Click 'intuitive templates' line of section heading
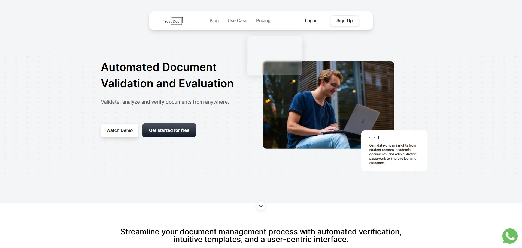The width and height of the screenshot is (522, 248). tap(261, 240)
